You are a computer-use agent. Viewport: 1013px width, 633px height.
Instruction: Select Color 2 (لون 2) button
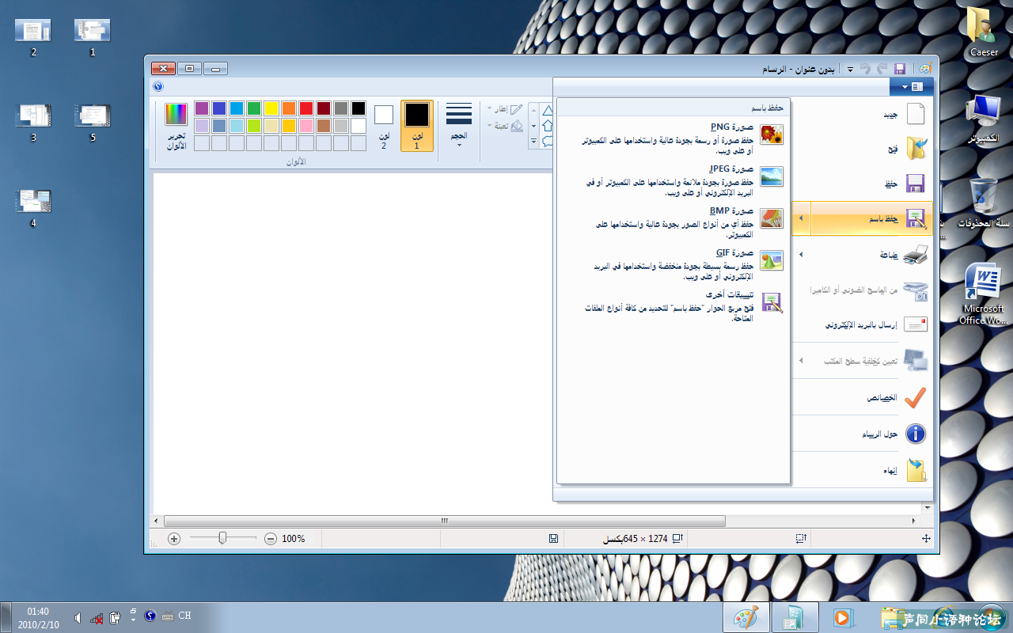[384, 126]
